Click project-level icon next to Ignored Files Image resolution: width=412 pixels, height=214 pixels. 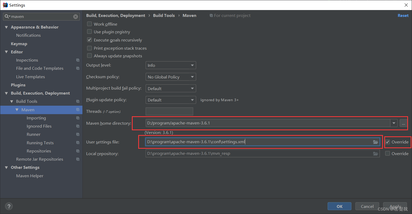click(78, 126)
